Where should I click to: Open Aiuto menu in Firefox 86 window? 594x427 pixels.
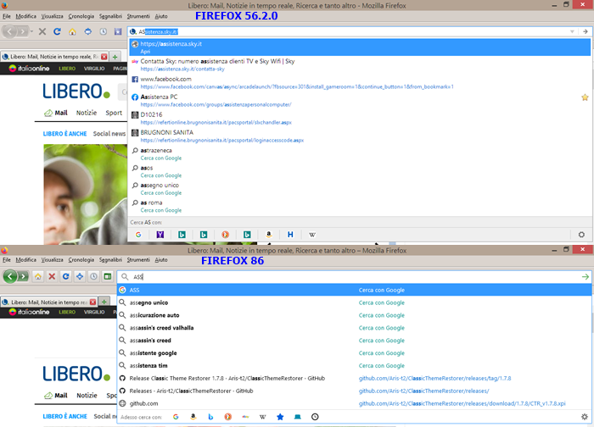161,260
